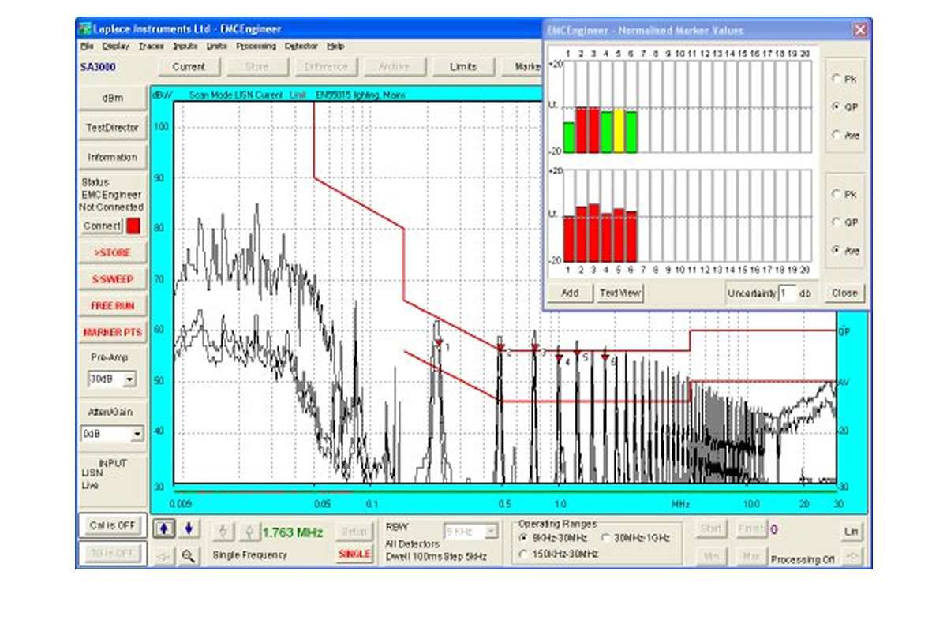This screenshot has width=947, height=631.
Task: Select the QP detector in upper chart
Action: click(836, 107)
